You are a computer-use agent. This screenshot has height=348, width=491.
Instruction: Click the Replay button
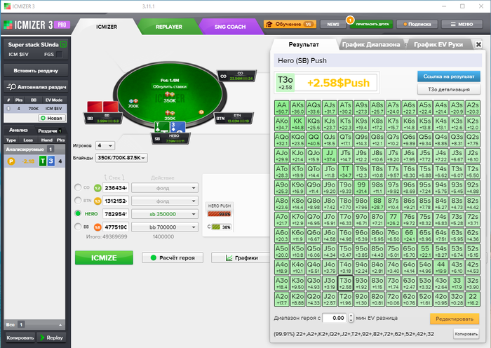[x=51, y=337]
